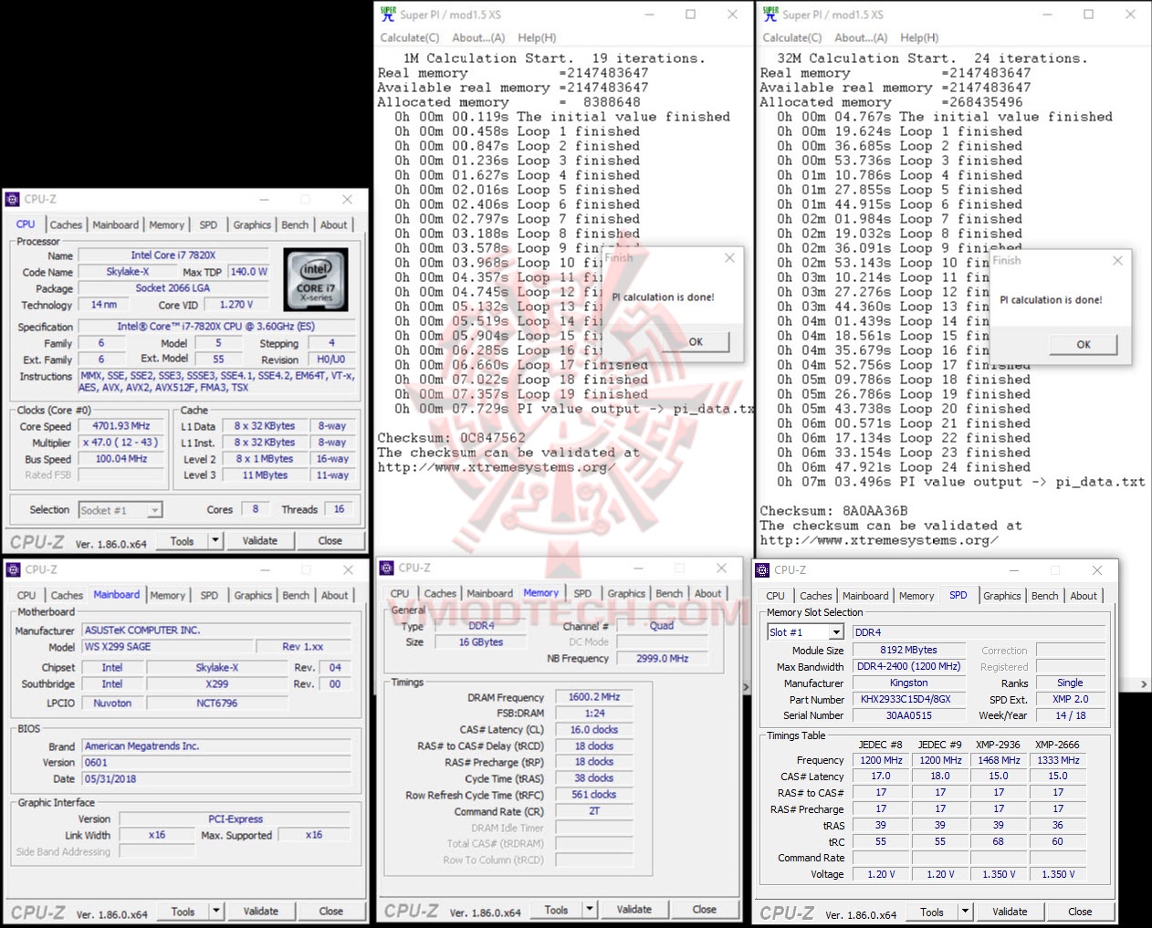Screen dimensions: 1152x928
Task: Minimize the Super PI 32M window
Action: [x=1047, y=15]
